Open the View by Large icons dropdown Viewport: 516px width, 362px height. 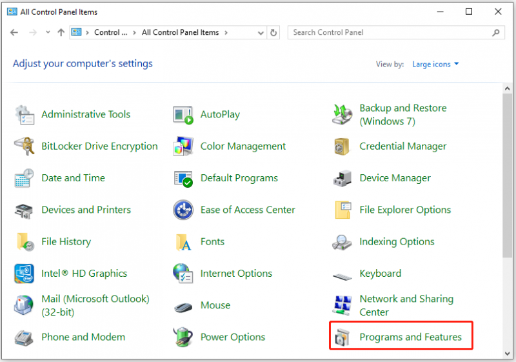coord(435,64)
